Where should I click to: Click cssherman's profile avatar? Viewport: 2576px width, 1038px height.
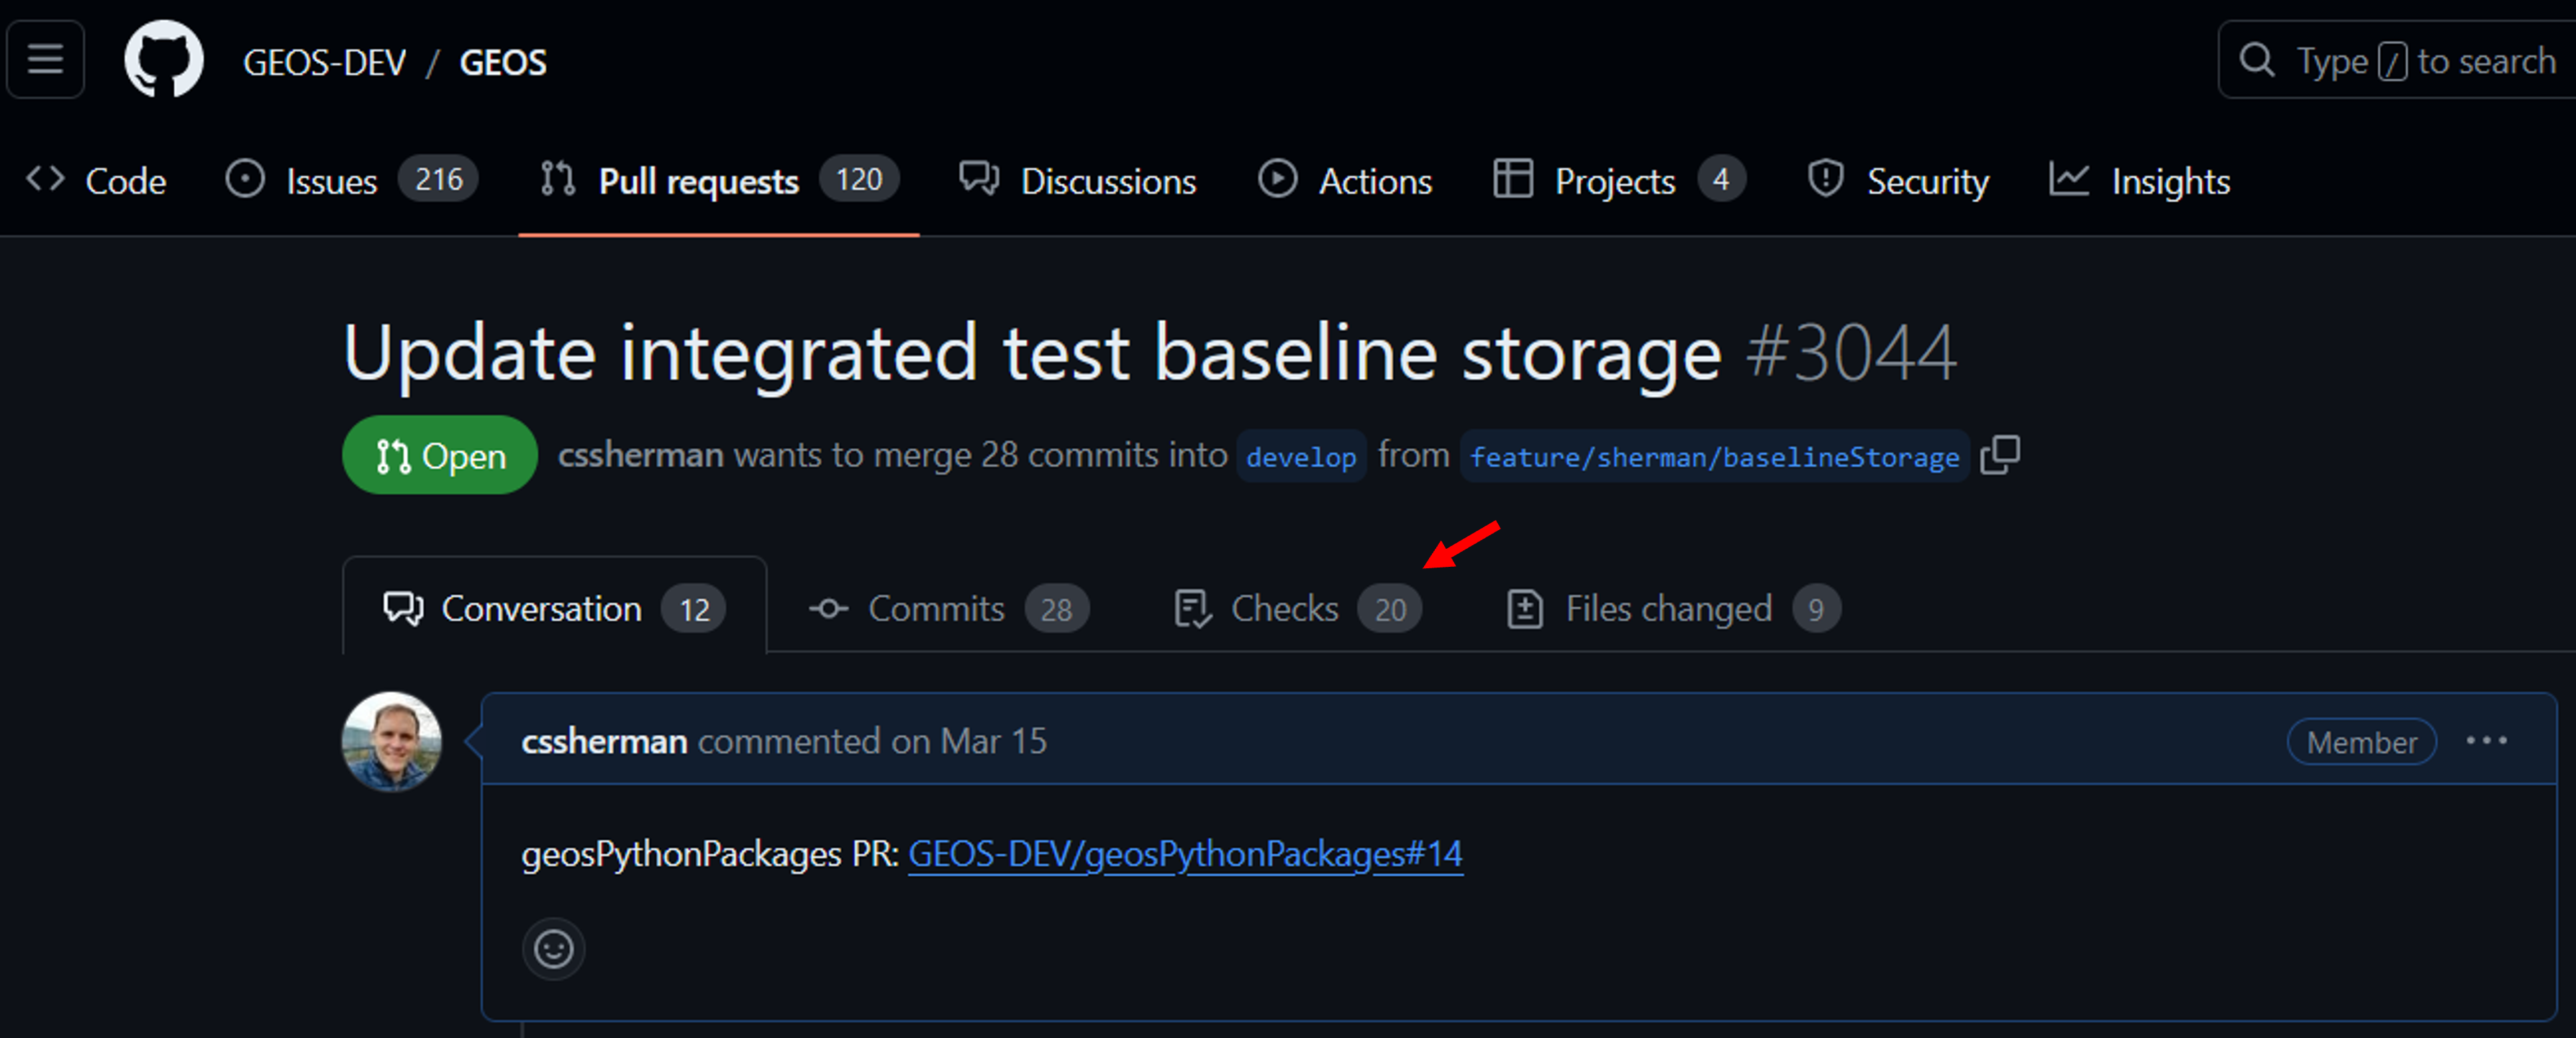click(x=392, y=741)
